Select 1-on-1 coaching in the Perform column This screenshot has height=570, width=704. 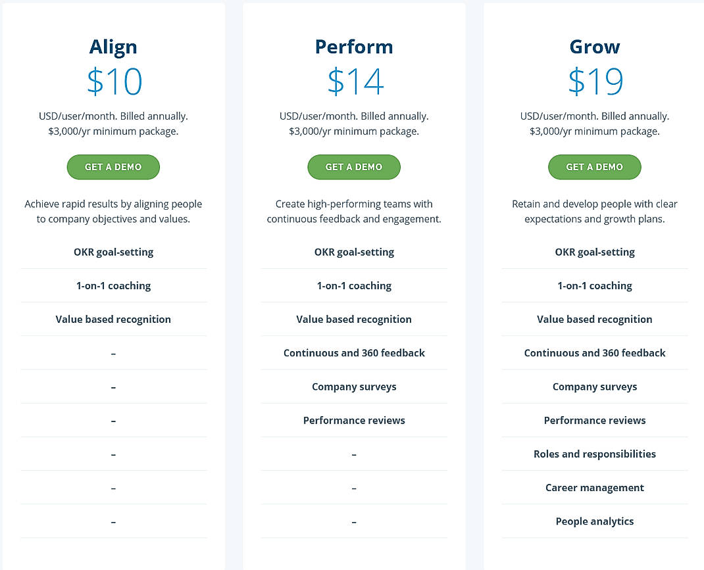pyautogui.click(x=353, y=285)
